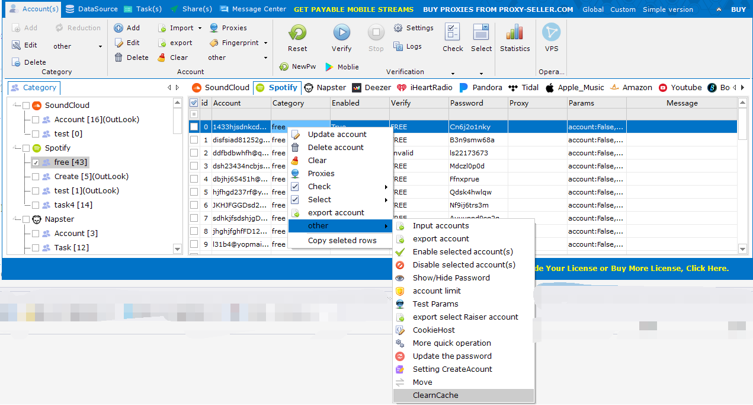Click Add in the Account group
Image resolution: width=753 pixels, height=405 pixels.
(x=127, y=28)
